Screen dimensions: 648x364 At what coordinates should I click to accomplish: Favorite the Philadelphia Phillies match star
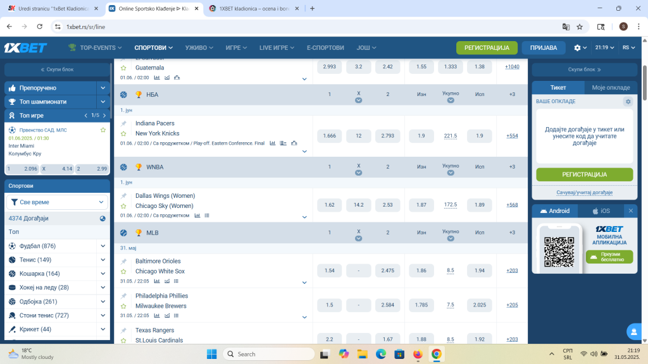tap(123, 306)
